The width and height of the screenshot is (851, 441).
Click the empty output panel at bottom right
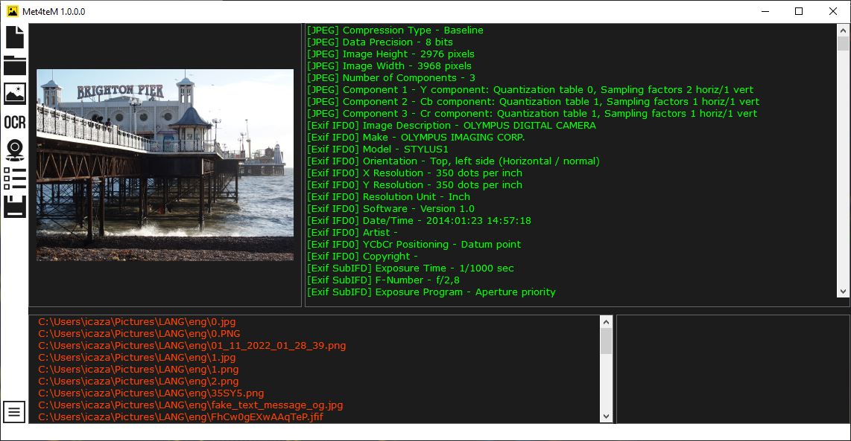[733, 370]
